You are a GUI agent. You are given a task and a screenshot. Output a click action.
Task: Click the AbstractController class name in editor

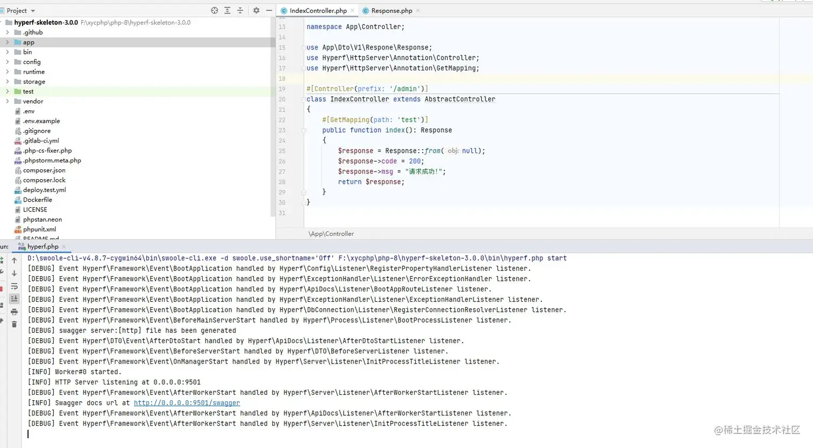point(460,99)
